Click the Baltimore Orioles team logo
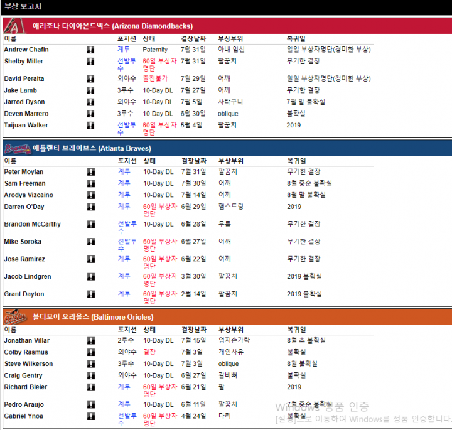 click(x=16, y=317)
